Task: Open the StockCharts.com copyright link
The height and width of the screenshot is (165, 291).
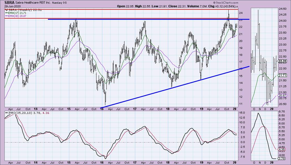Action: coord(226,2)
